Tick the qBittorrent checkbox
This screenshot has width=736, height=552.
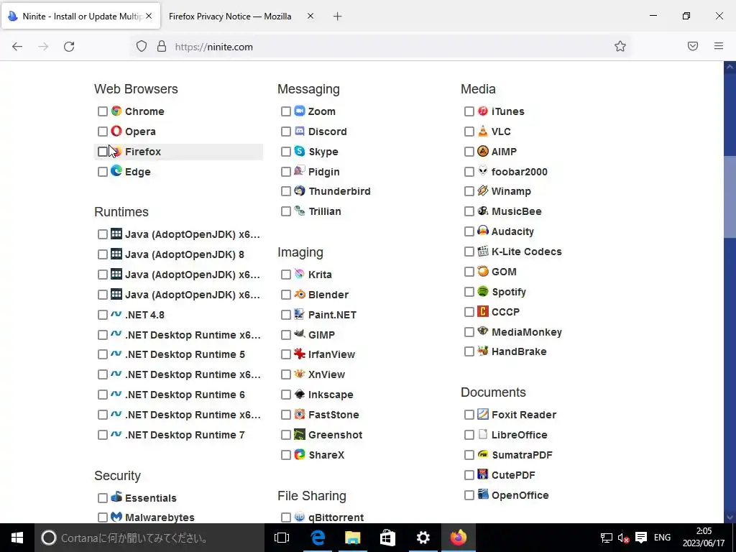(x=286, y=517)
